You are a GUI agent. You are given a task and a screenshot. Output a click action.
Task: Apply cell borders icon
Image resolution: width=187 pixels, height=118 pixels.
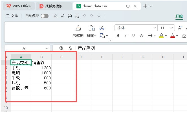[150, 35]
